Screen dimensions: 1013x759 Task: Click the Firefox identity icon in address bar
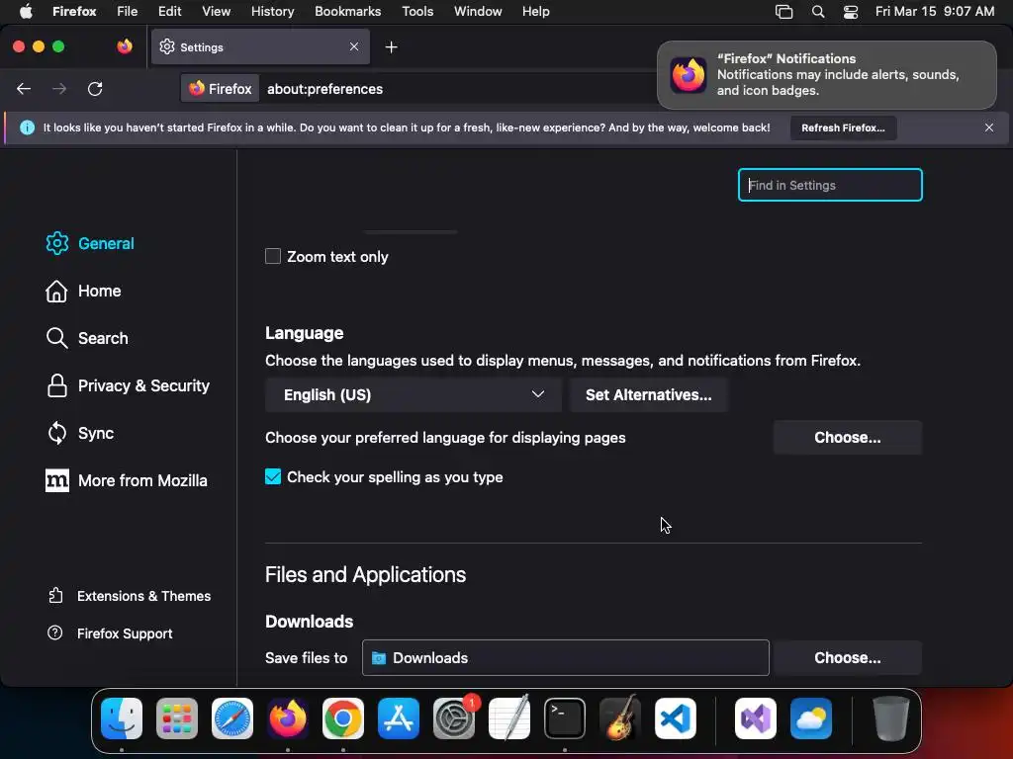[x=197, y=88]
